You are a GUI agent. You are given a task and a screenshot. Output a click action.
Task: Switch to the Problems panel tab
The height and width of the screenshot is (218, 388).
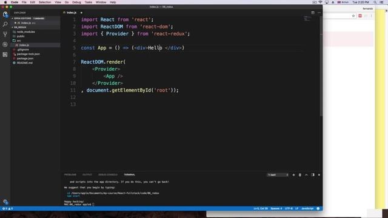(x=70, y=175)
